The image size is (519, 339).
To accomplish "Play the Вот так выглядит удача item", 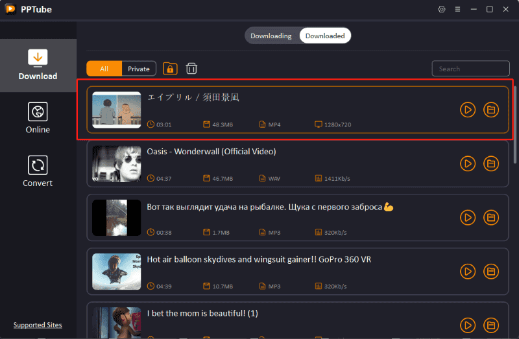I will click(468, 218).
